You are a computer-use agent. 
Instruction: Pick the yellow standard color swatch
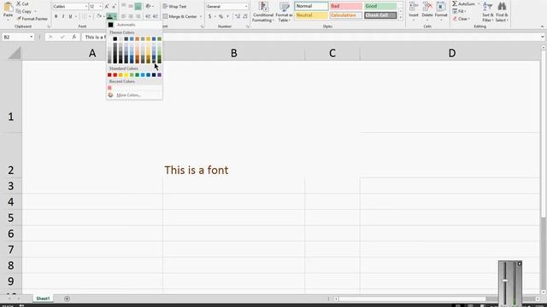tap(126, 75)
